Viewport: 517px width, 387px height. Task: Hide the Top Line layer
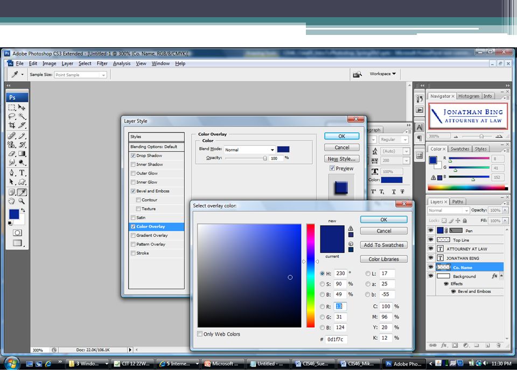coord(431,240)
